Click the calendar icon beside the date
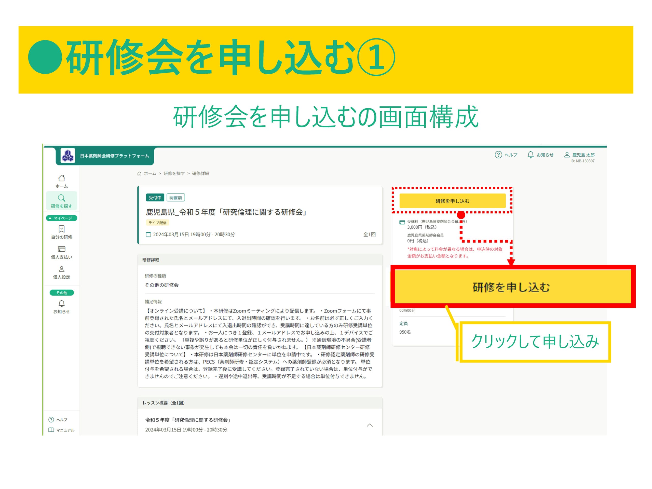This screenshot has width=652, height=489. [x=148, y=234]
